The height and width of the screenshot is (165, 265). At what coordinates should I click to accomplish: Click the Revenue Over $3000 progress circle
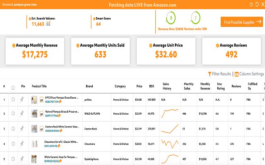point(171,18)
